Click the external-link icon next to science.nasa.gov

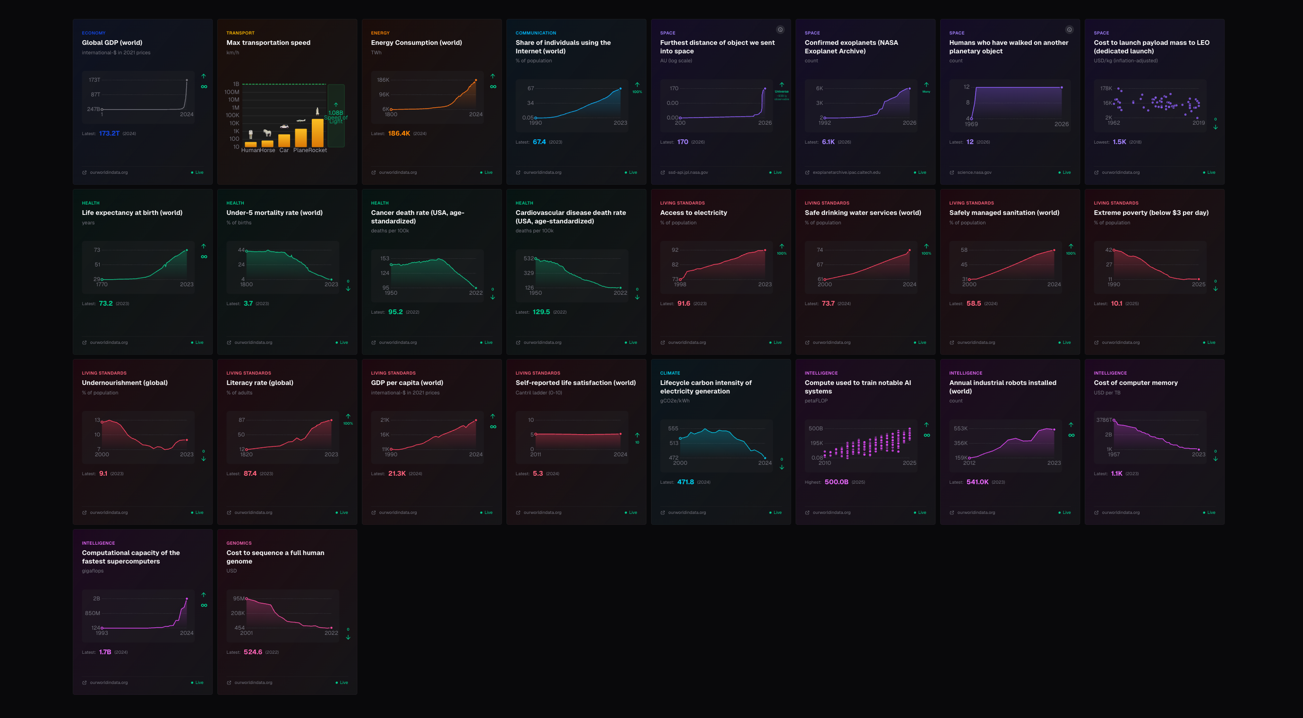(x=952, y=172)
